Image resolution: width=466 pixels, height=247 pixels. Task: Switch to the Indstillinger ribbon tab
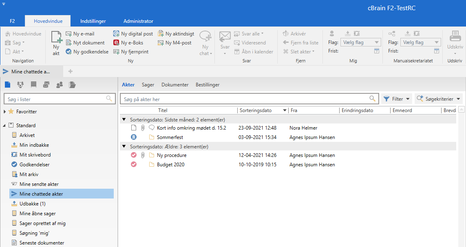click(x=93, y=21)
